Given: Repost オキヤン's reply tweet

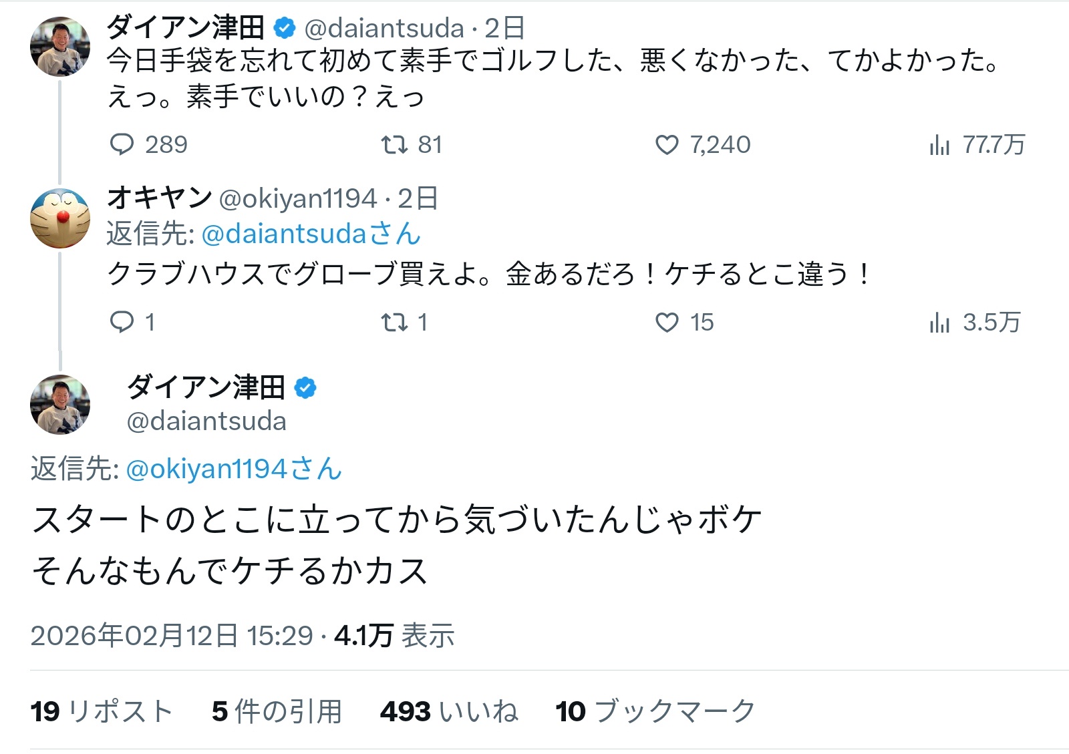Looking at the screenshot, I should [x=394, y=322].
